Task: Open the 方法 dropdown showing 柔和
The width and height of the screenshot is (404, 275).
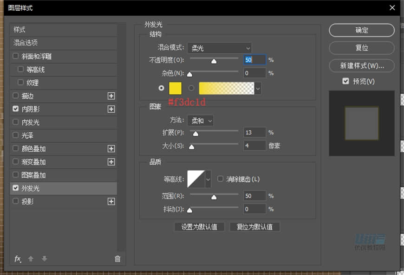Action: (x=200, y=121)
